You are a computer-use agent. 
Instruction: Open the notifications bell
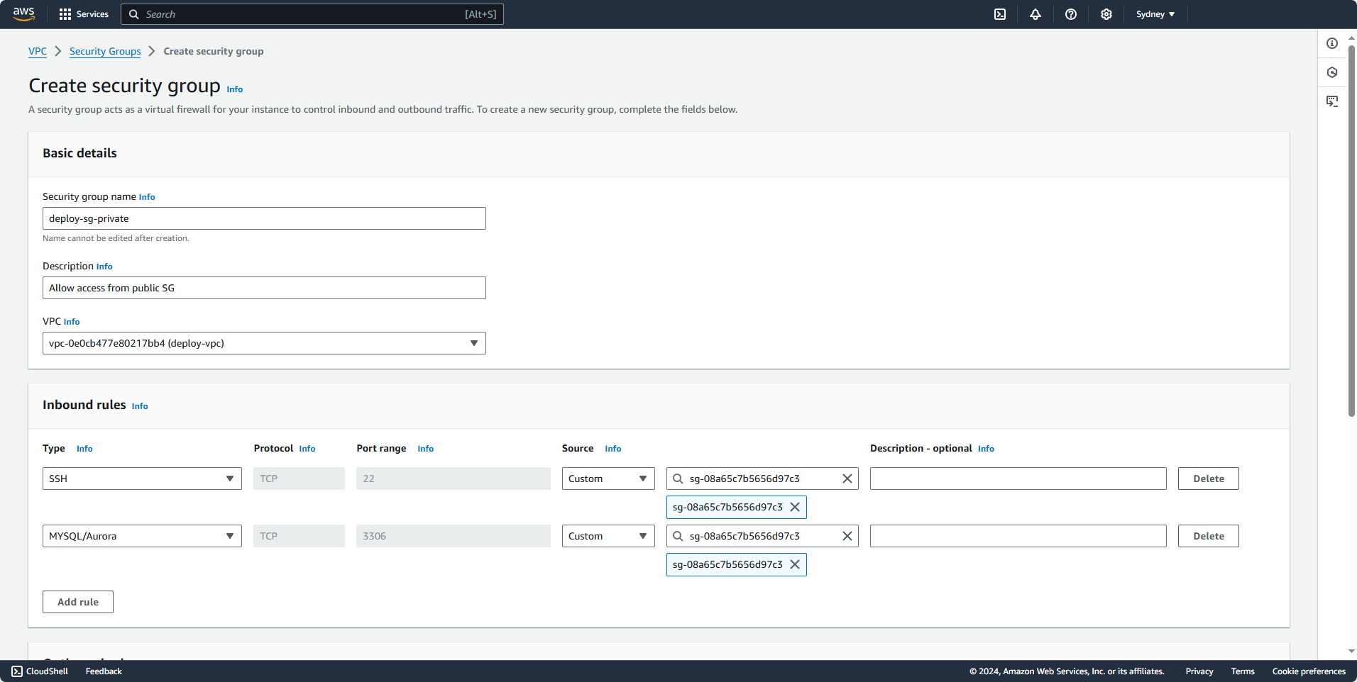(x=1035, y=14)
